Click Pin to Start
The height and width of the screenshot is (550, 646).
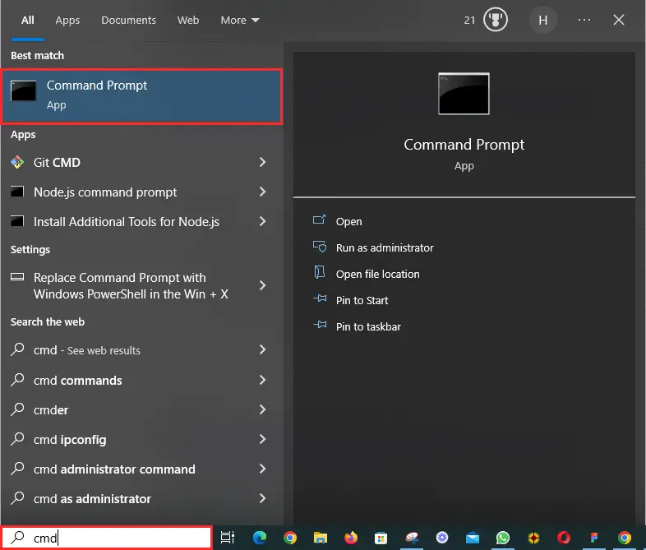point(362,301)
